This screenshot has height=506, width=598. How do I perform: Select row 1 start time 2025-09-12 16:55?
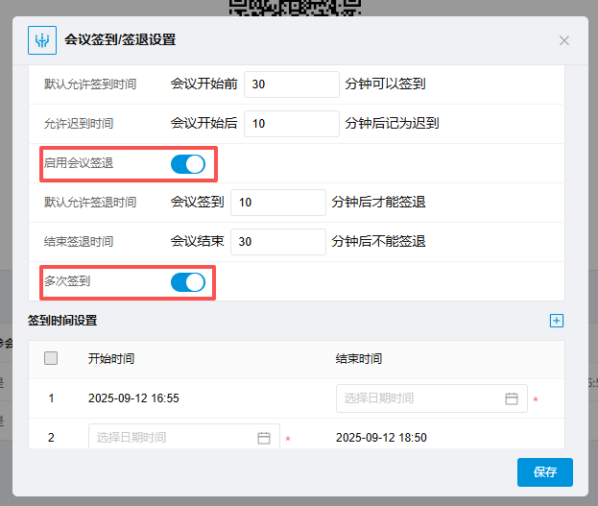pos(133,398)
